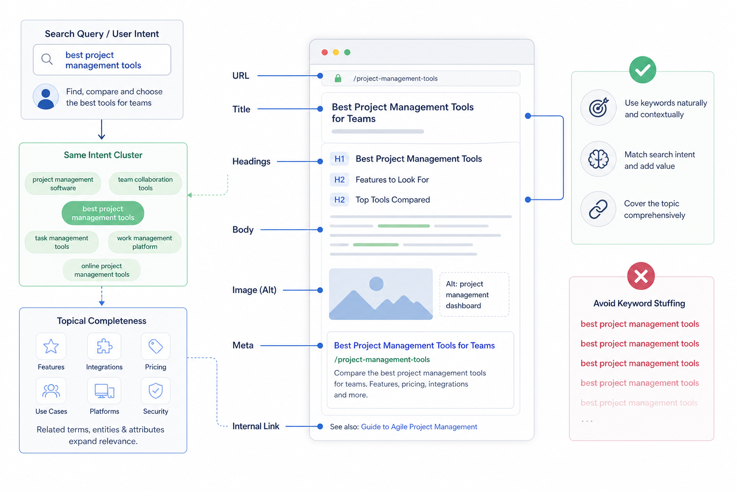This screenshot has width=737, height=491.
Task: Click the Topical Completeness heading
Action: pos(102,321)
